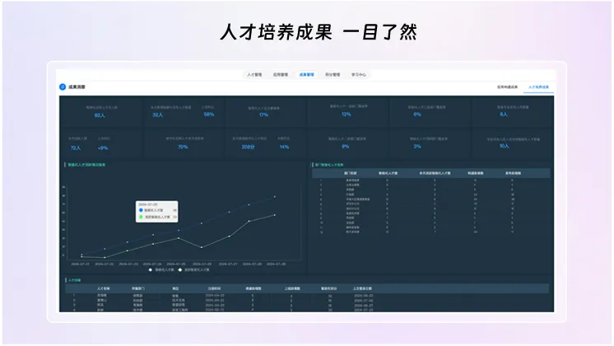Select the first row in the department table
This screenshot has width=614, height=346.
(x=430, y=180)
